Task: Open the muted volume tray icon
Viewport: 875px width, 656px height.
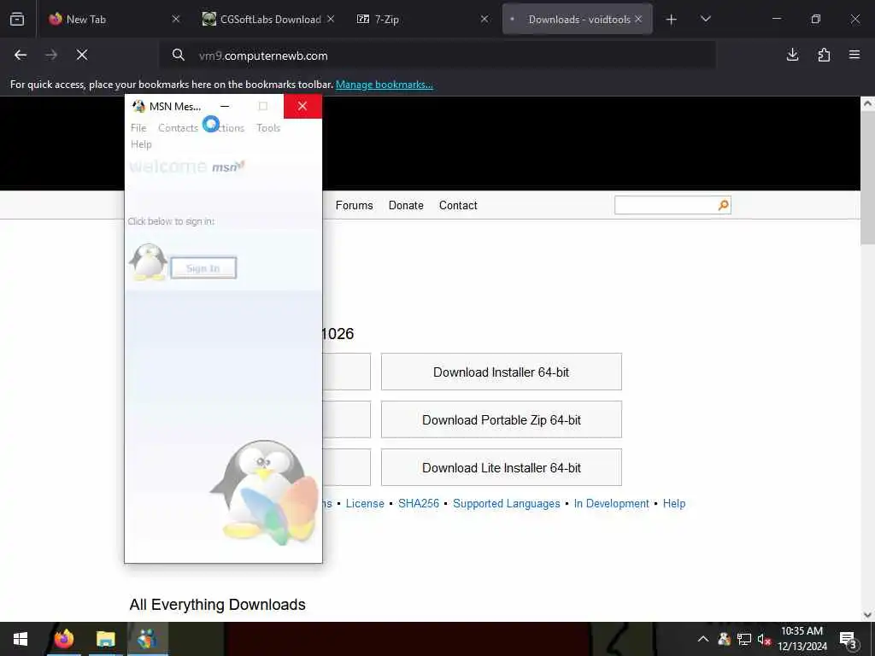Action: pos(764,639)
